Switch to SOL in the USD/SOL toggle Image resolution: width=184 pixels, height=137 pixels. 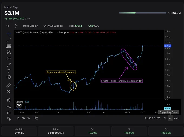tap(97, 26)
